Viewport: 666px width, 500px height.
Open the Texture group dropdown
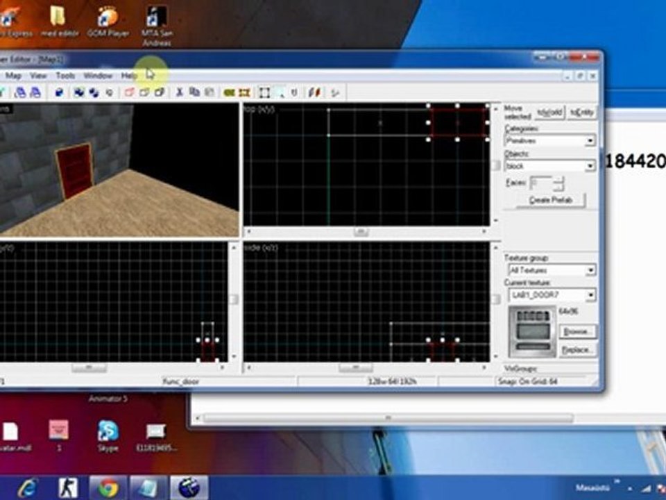tap(590, 270)
